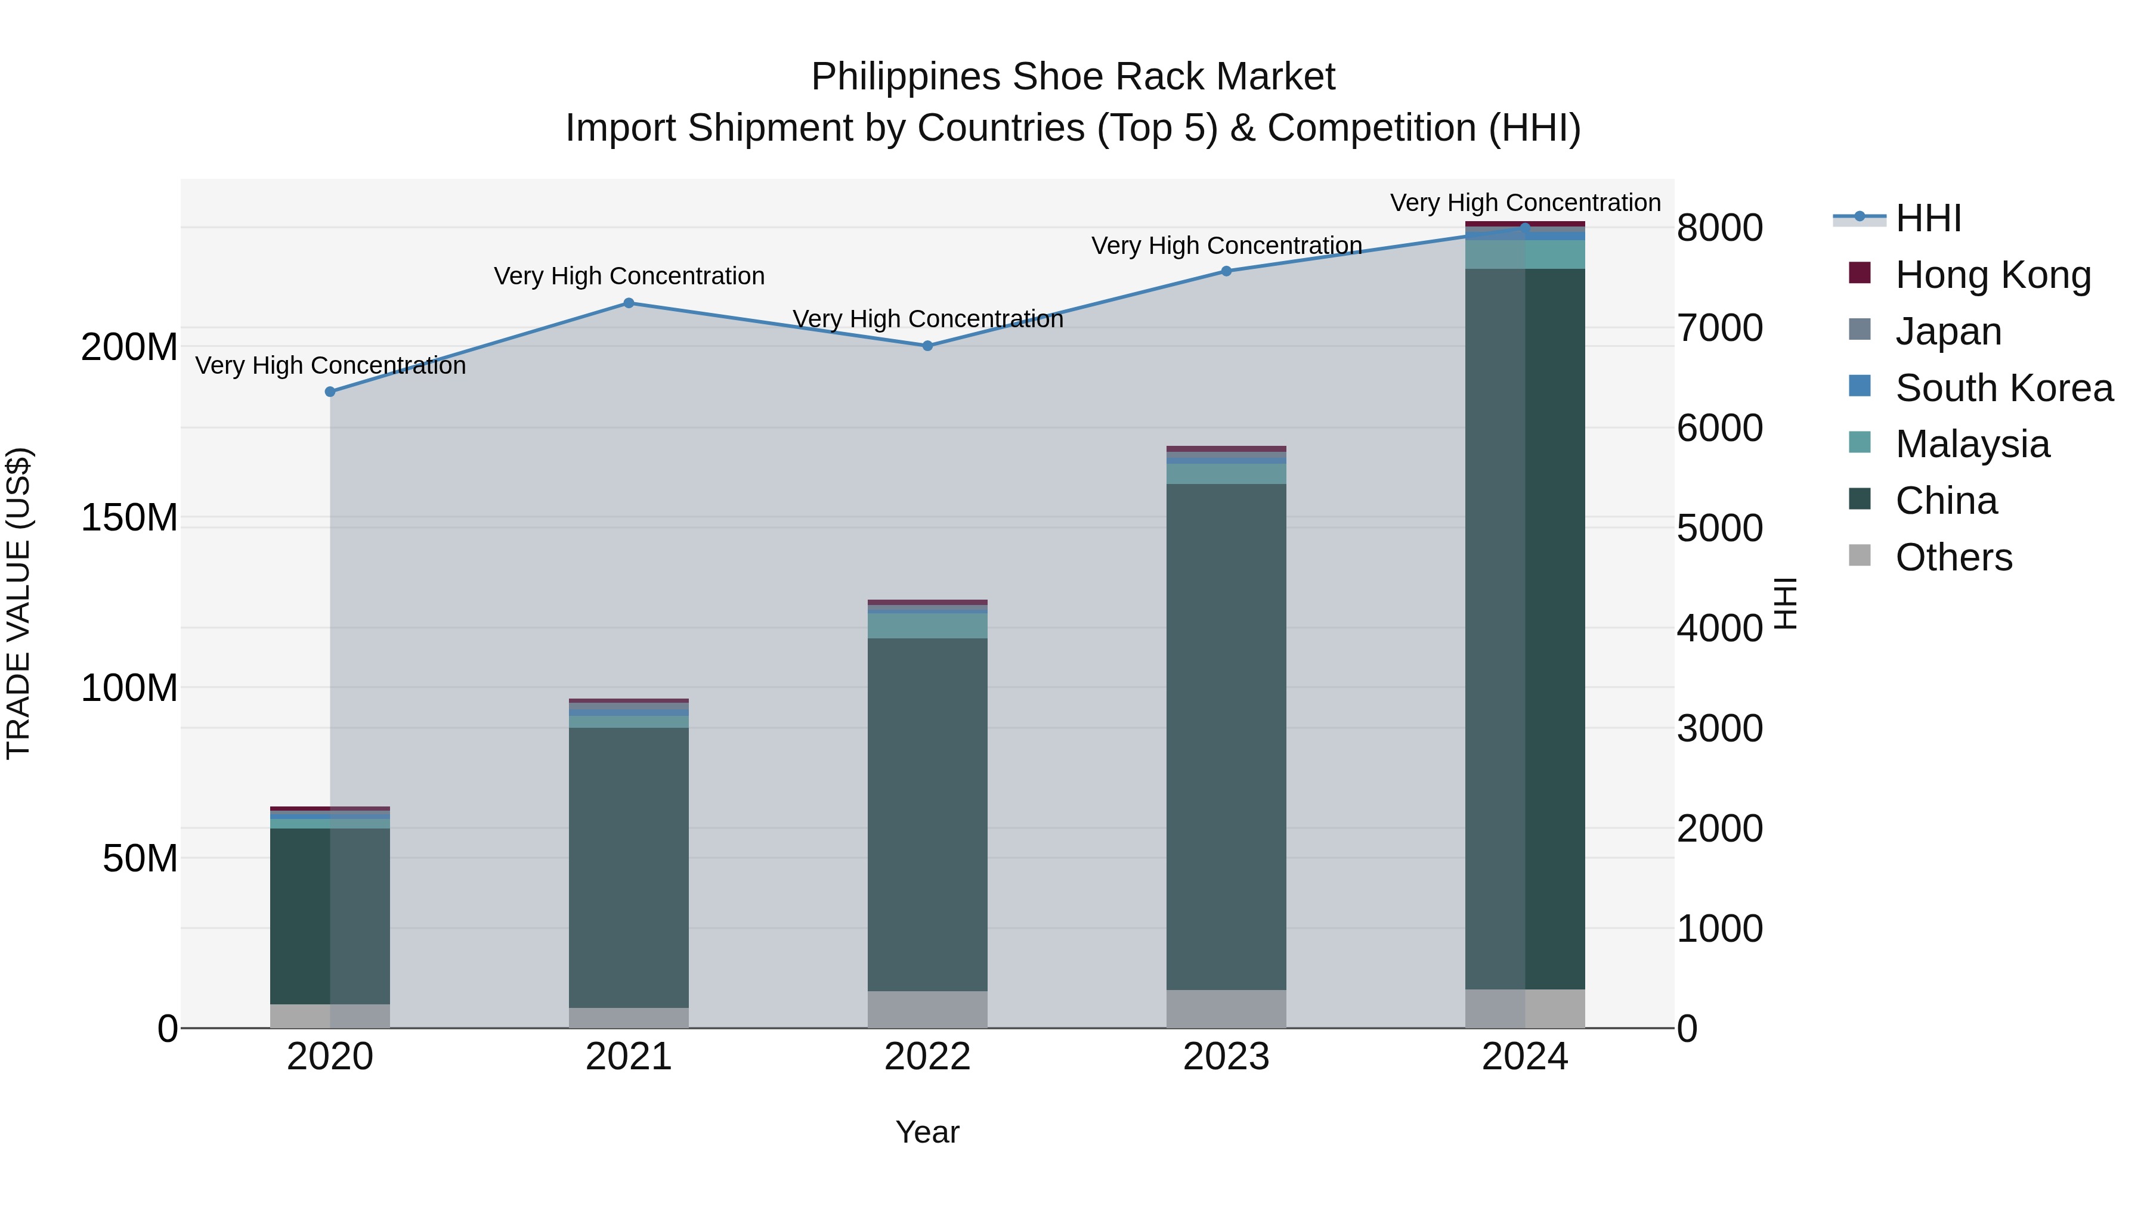Click the 2020 HHI data point

[x=330, y=392]
